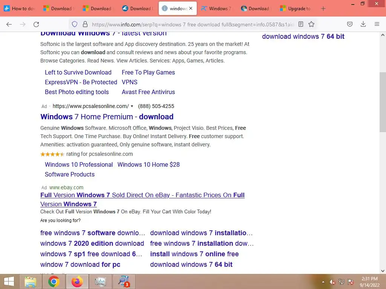Bookmark this page with the star icon
Viewport: 386px width, 289px height.
click(311, 24)
